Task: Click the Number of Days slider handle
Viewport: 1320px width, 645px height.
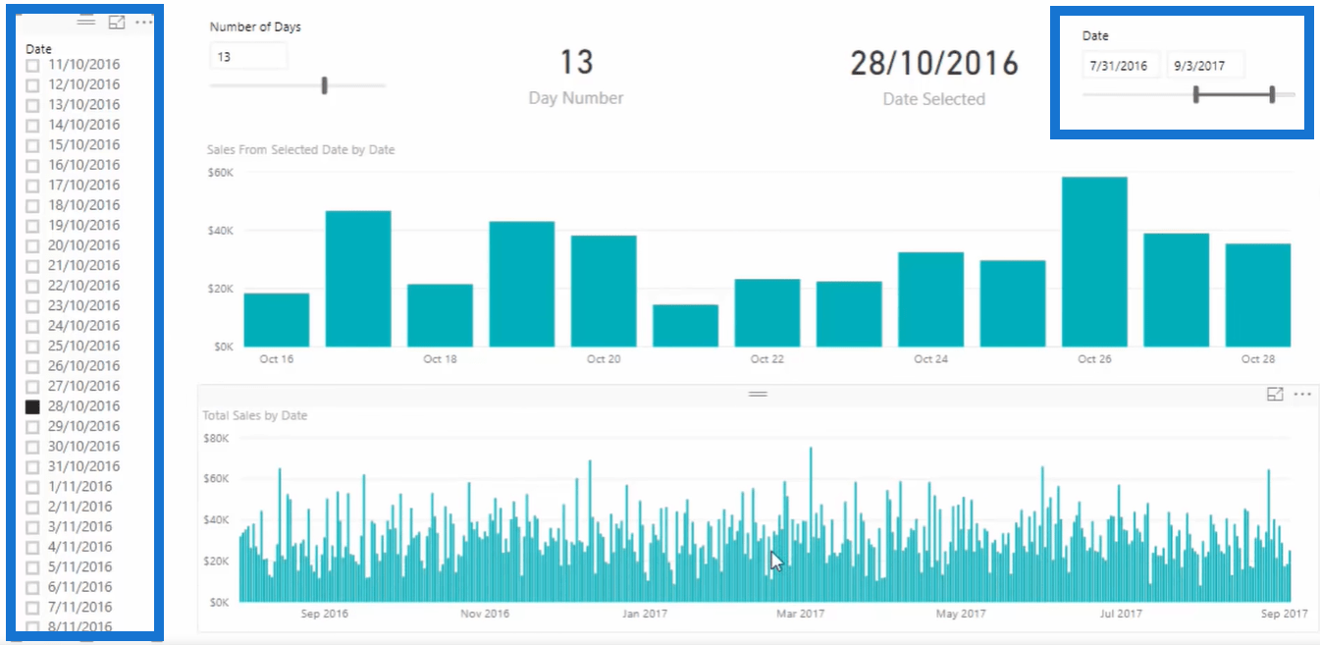Action: click(324, 85)
